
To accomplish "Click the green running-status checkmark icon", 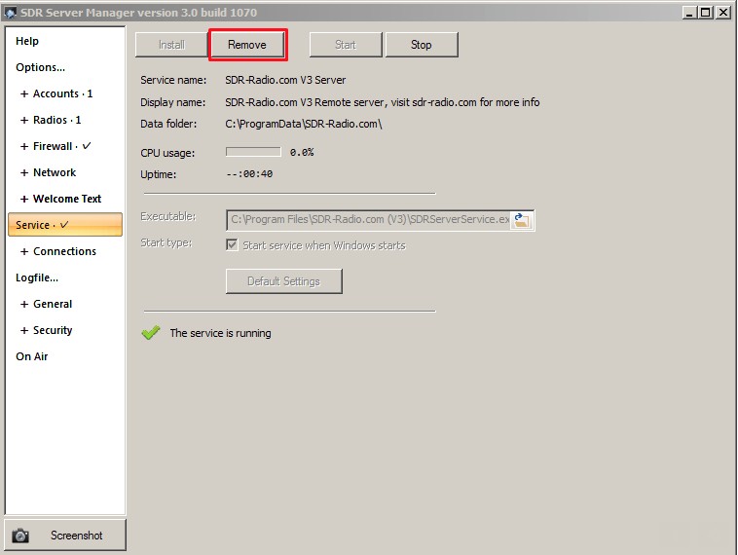I will tap(151, 333).
